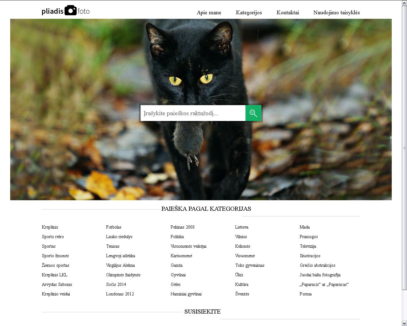
Task: Click the vertical scrollbar thumb
Action: (x=404, y=148)
